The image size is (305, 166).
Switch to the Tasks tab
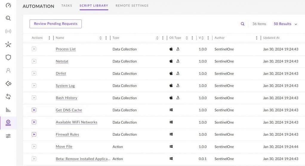click(67, 6)
